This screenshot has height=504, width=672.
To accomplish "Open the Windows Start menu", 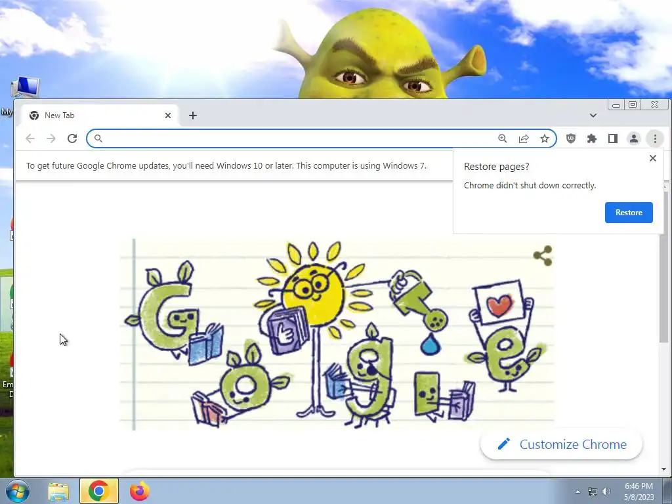I will (17, 491).
